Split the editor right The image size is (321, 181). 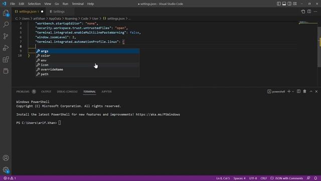tap(309, 12)
